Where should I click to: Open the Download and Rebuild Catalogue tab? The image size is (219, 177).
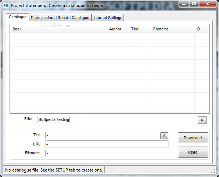[60, 18]
